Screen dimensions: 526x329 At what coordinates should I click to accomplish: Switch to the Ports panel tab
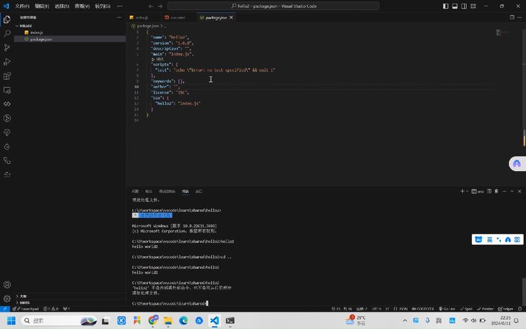coord(199,191)
